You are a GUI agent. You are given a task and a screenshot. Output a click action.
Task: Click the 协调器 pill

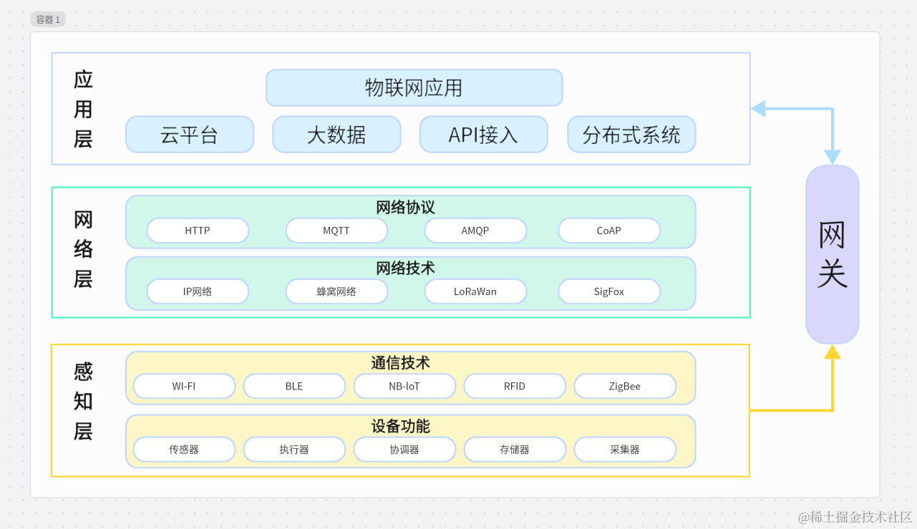click(404, 450)
